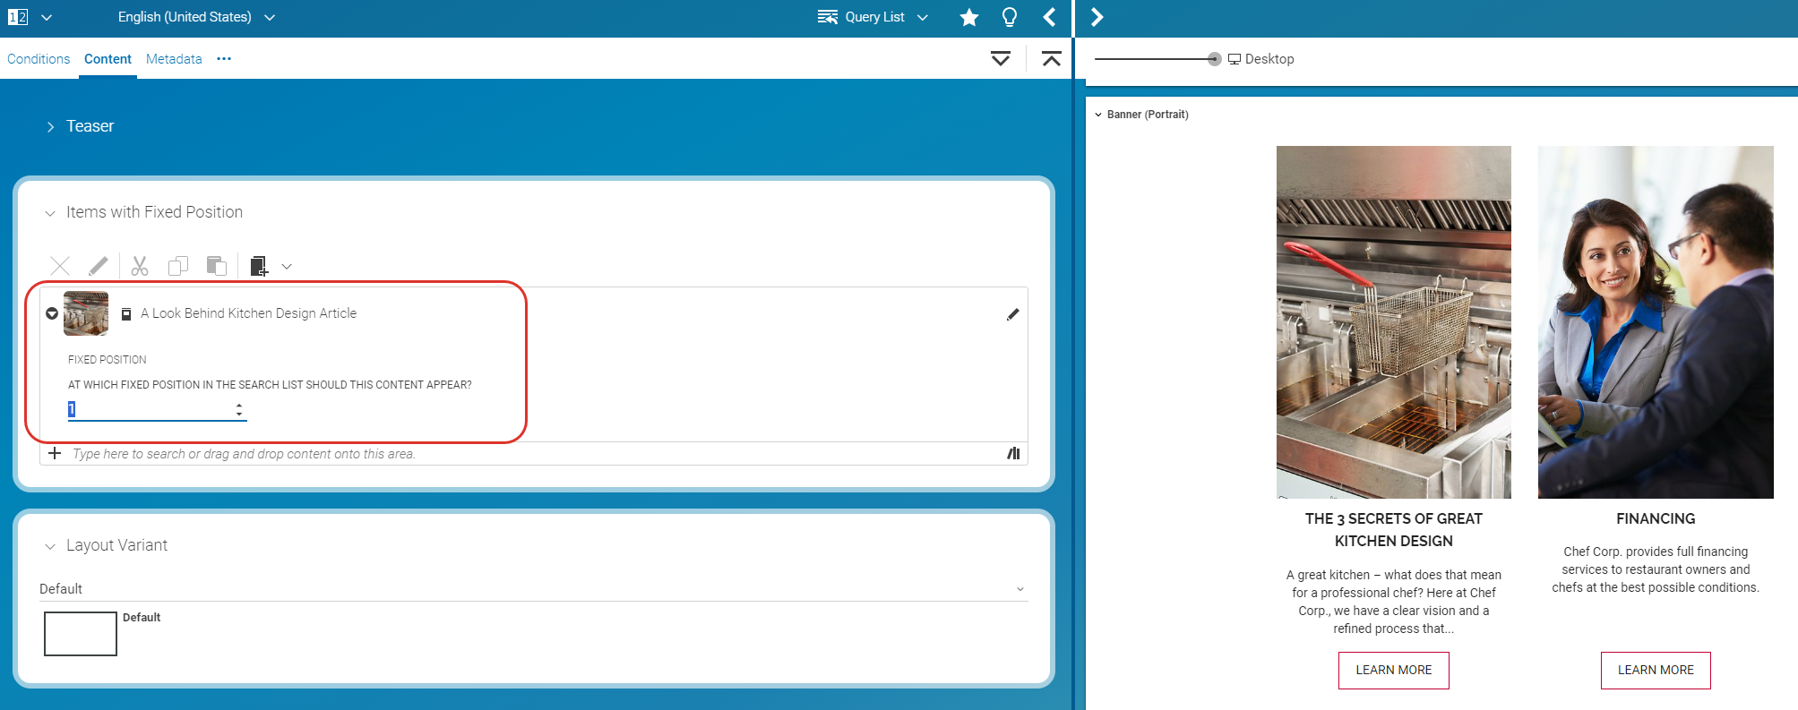Edit the Kitchen Design Article with pencil icon
This screenshot has height=710, width=1798.
(x=1012, y=314)
